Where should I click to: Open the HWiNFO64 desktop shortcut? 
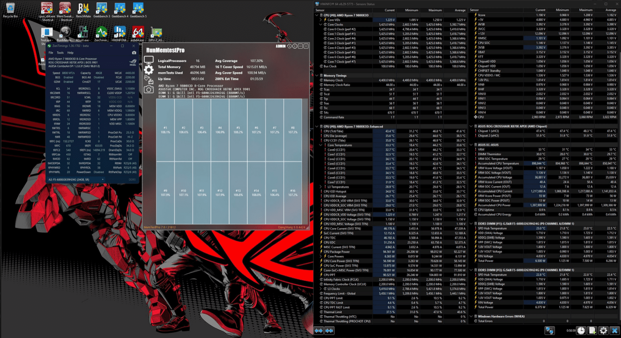click(x=119, y=34)
